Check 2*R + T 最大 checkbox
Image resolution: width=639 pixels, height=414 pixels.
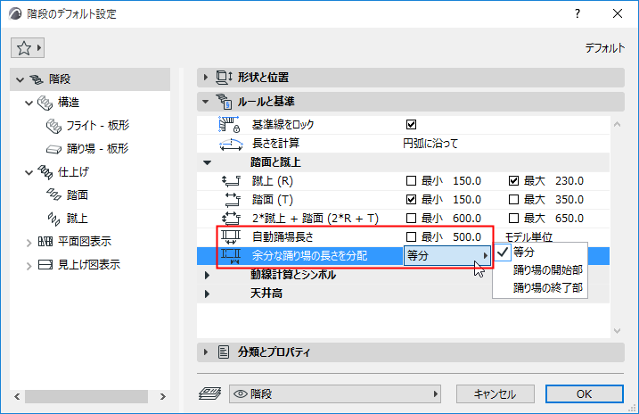click(513, 219)
